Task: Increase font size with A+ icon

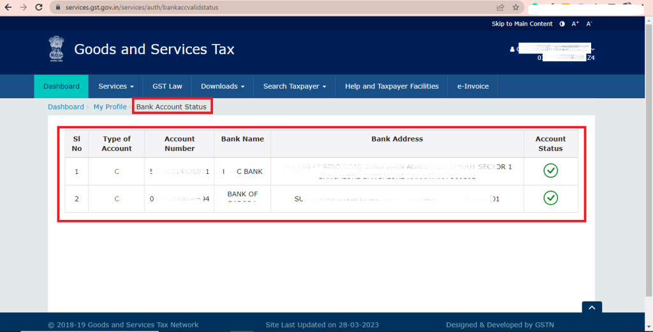Action: coord(575,24)
